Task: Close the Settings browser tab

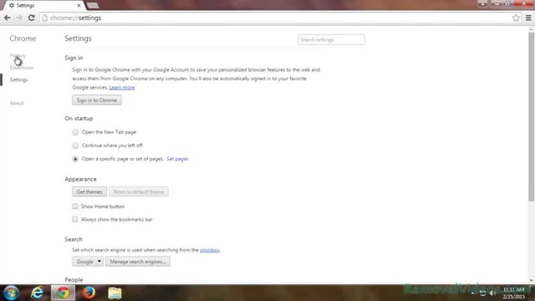Action: (x=78, y=5)
